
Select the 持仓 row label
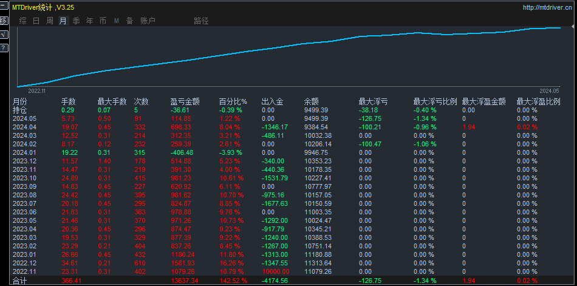pos(19,110)
